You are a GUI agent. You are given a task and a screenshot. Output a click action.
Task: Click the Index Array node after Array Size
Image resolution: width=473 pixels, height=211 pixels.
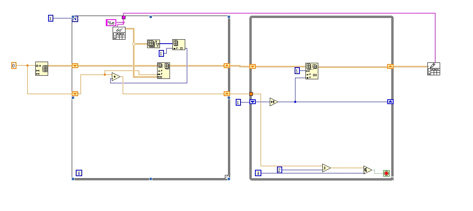pyautogui.click(x=179, y=44)
